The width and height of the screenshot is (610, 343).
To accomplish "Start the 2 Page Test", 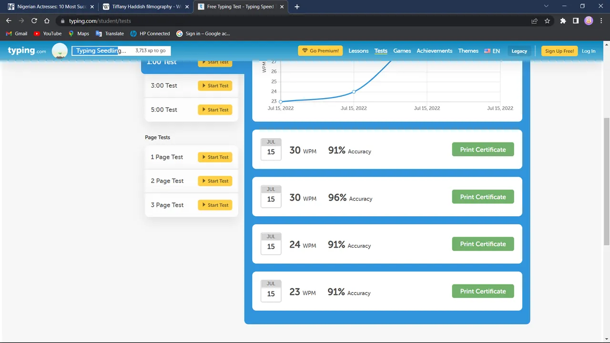I will [x=215, y=181].
